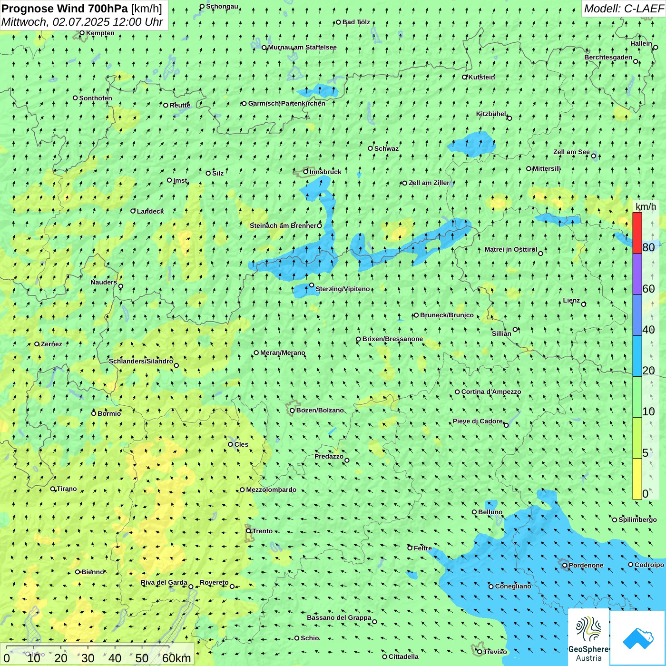Click the 'Sonthofen' label
The height and width of the screenshot is (666, 666).
tap(96, 98)
